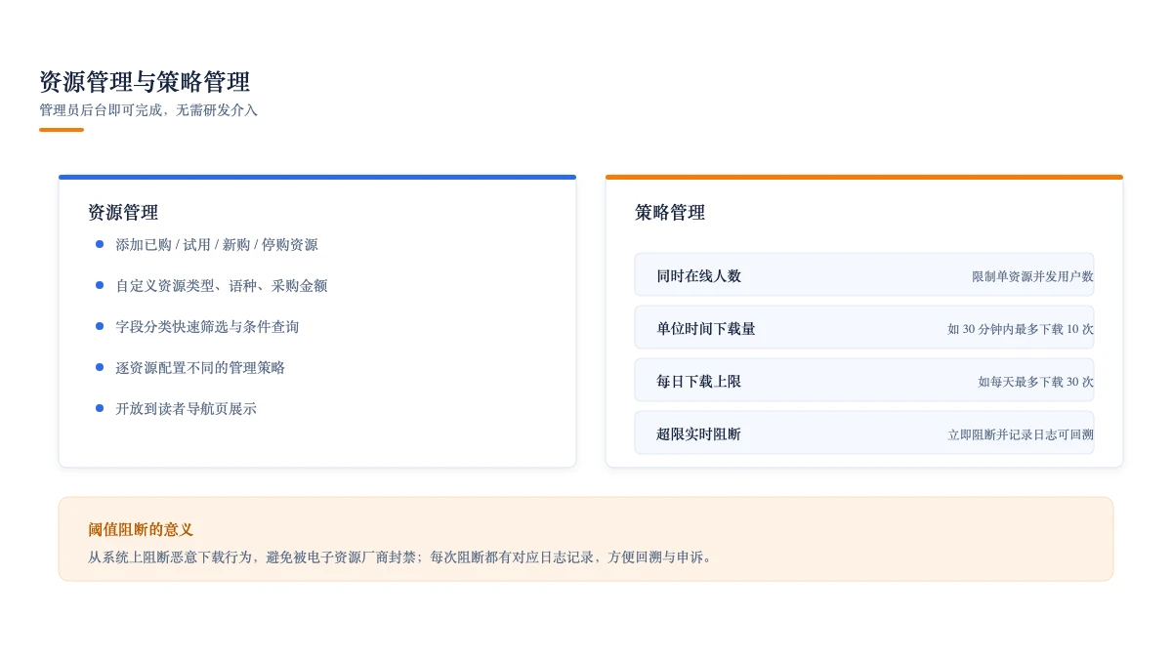Click the 单位时间下载量 row label
The width and height of the screenshot is (1172, 659).
pyautogui.click(x=706, y=329)
